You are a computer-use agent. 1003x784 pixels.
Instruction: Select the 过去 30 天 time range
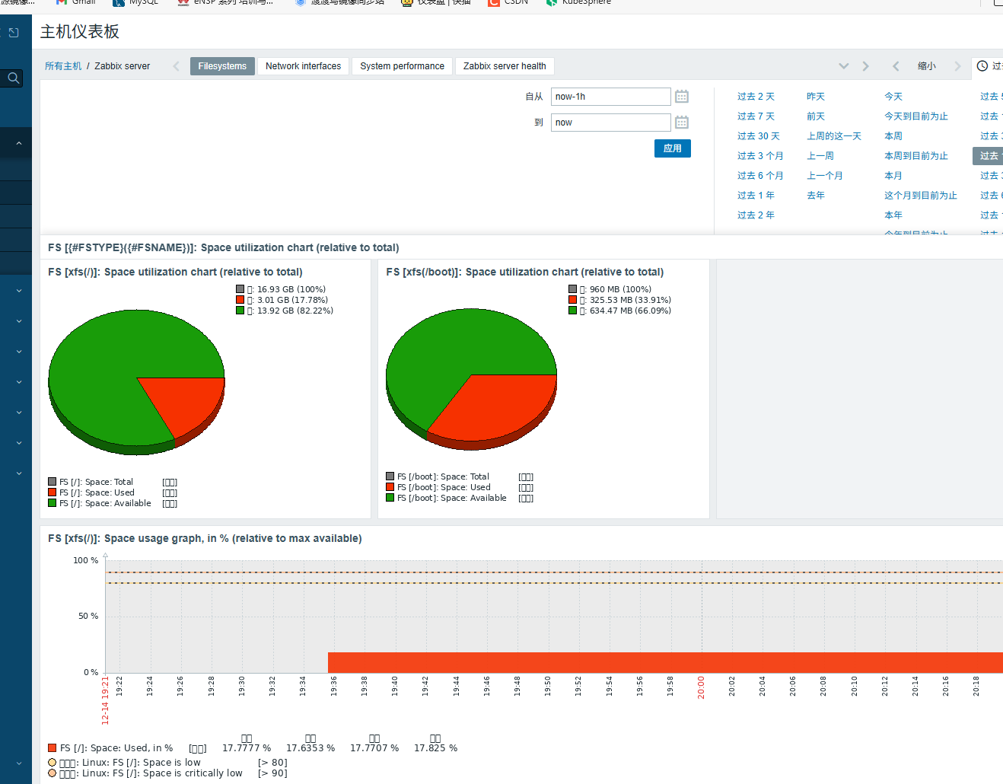pyautogui.click(x=758, y=136)
